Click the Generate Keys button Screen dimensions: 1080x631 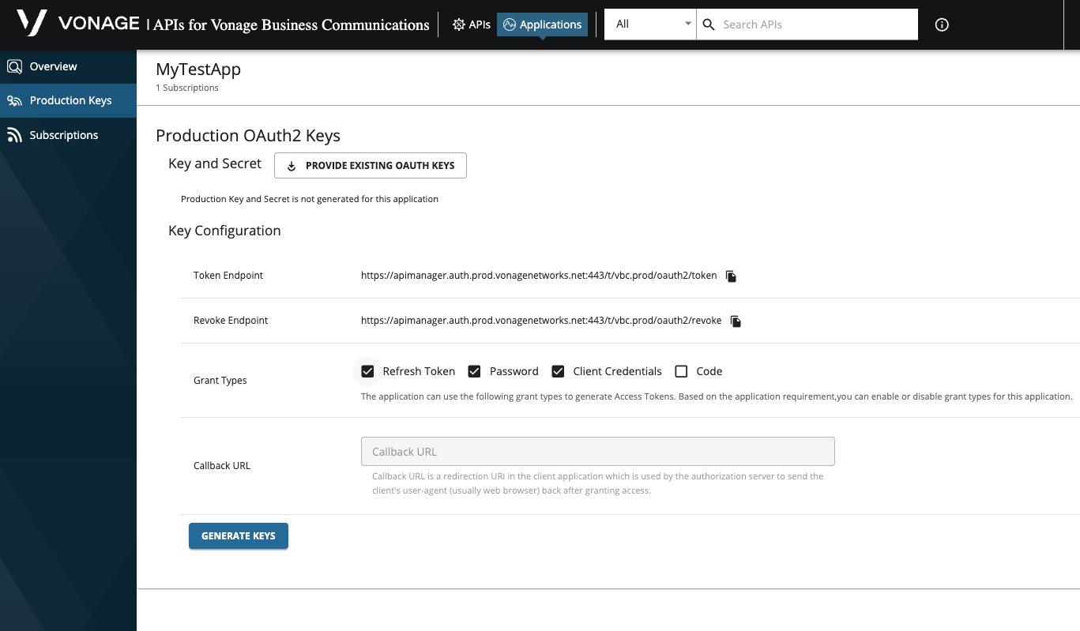click(238, 535)
